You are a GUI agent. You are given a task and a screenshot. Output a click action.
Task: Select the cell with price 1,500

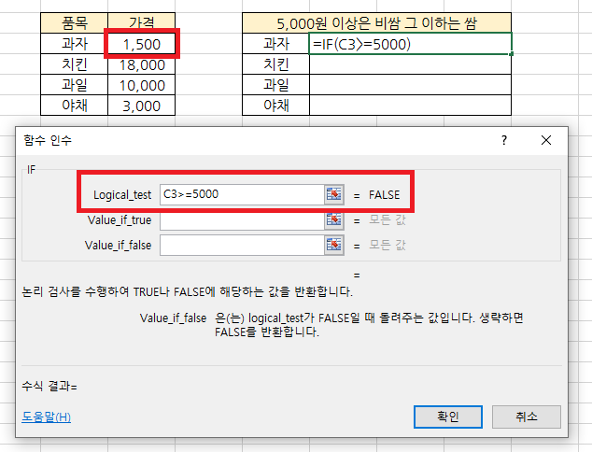click(142, 44)
